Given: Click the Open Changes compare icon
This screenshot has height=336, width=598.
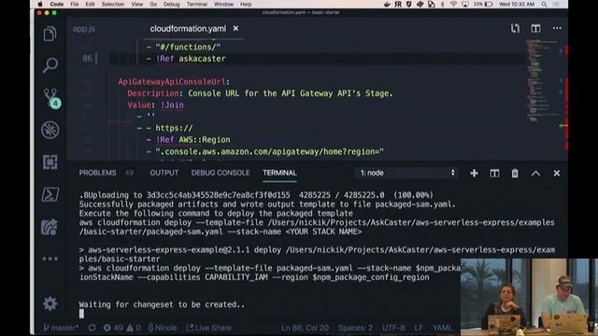Looking at the screenshot, I should (x=515, y=29).
